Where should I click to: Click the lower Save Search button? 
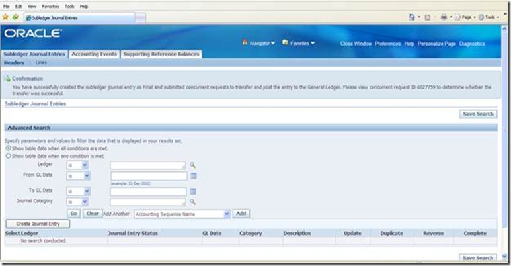pyautogui.click(x=478, y=258)
